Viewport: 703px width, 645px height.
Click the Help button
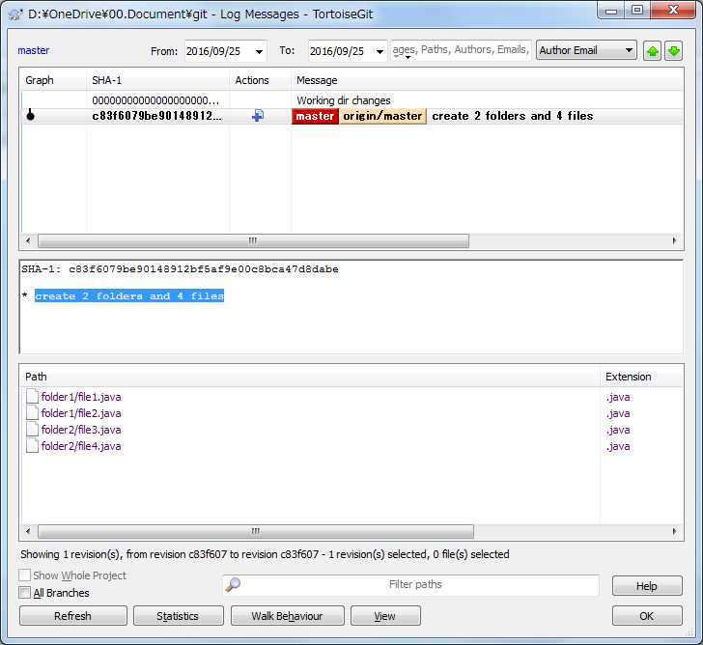click(x=647, y=586)
